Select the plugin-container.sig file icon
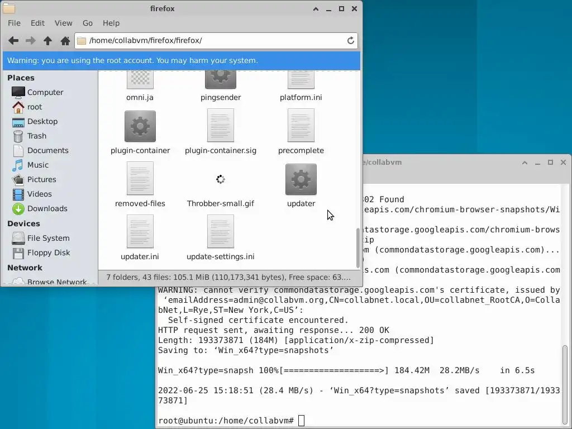572x429 pixels. 220,126
